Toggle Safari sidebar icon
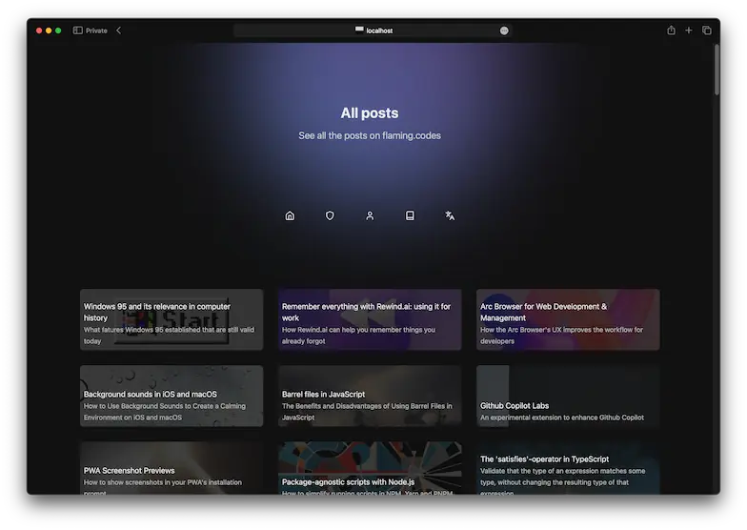747x530 pixels. coord(78,31)
